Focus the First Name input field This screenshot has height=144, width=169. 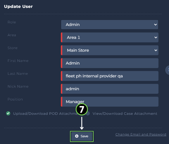(x=110, y=63)
